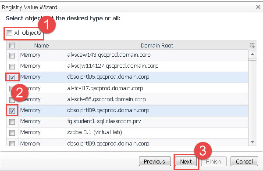Check the row for alvscew143.qscprod.domain.corp

coord(12,55)
